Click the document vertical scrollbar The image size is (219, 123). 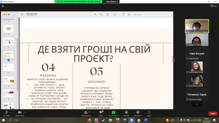[x=172, y=59]
